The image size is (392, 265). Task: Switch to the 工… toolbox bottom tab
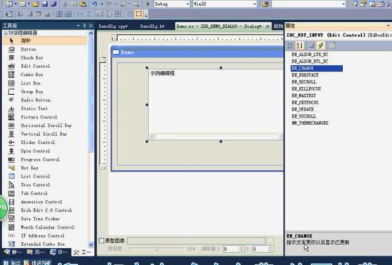83,252
